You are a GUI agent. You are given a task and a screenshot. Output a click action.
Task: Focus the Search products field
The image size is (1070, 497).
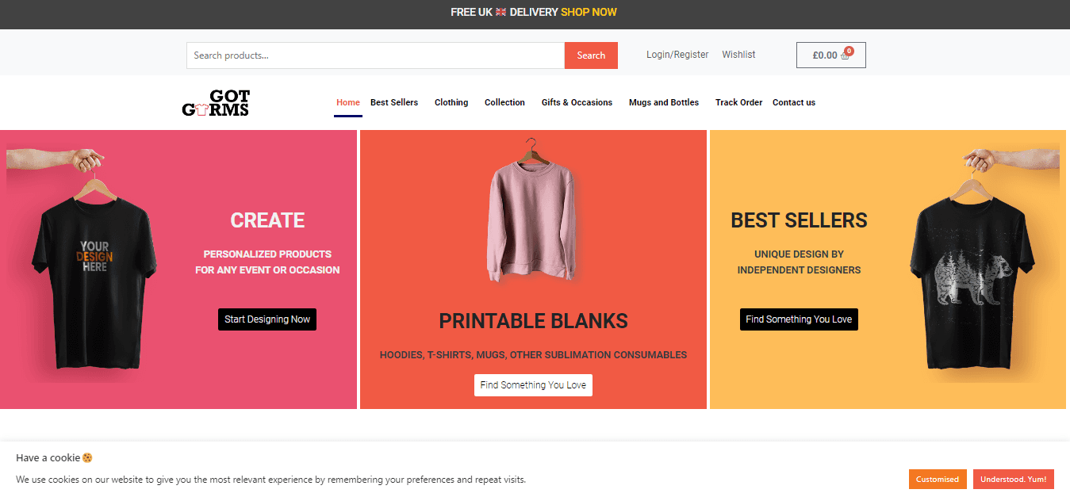(x=375, y=55)
